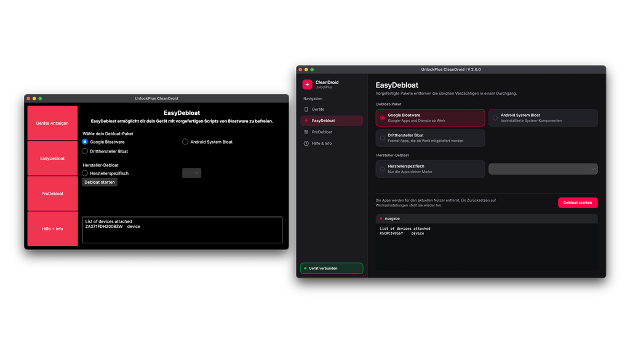Start debloat with the red Debloat starten button
This screenshot has width=630, height=354.
[x=578, y=203]
